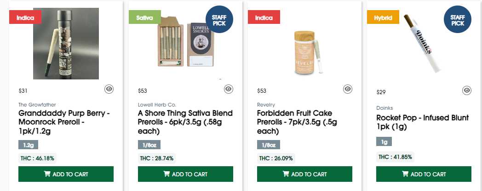Click the orange Hybrid strain label
The height and width of the screenshot is (191, 482).
tap(383, 17)
